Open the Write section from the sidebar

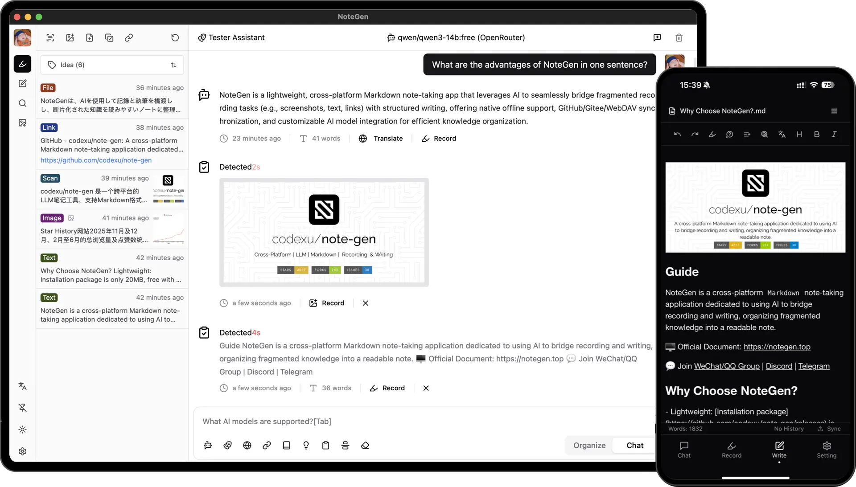click(23, 83)
